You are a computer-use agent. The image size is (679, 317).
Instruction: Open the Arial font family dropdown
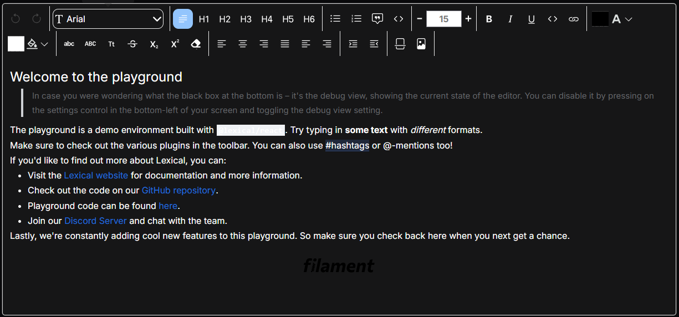click(108, 19)
